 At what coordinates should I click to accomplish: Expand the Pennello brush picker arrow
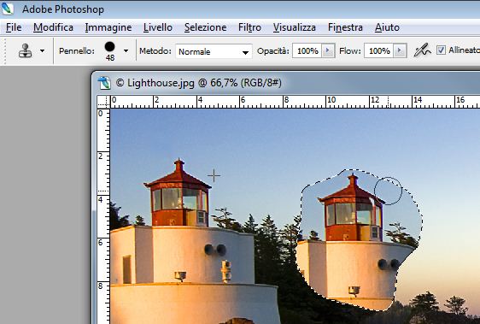pyautogui.click(x=126, y=51)
